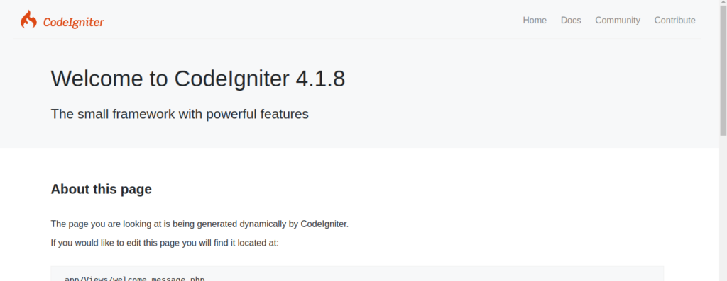727x281 pixels.
Task: Click the vertical scrollbar thumb
Action: (723, 68)
